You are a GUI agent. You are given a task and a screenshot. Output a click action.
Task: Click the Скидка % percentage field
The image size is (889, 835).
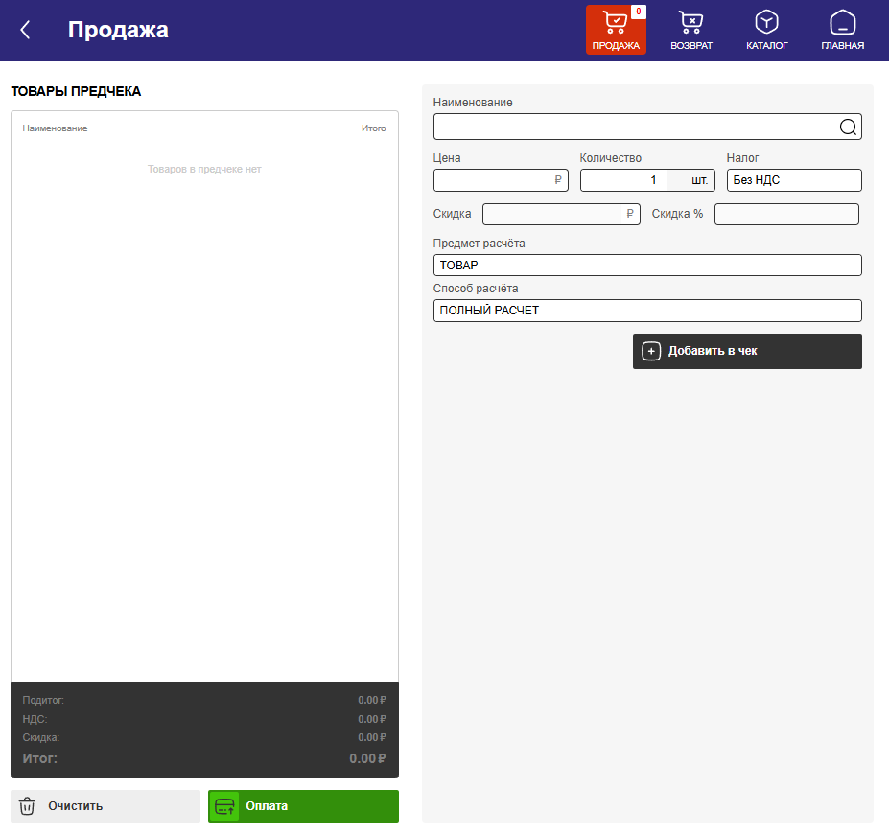point(786,214)
